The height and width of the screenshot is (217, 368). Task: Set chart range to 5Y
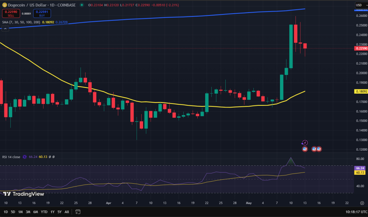pos(60,212)
